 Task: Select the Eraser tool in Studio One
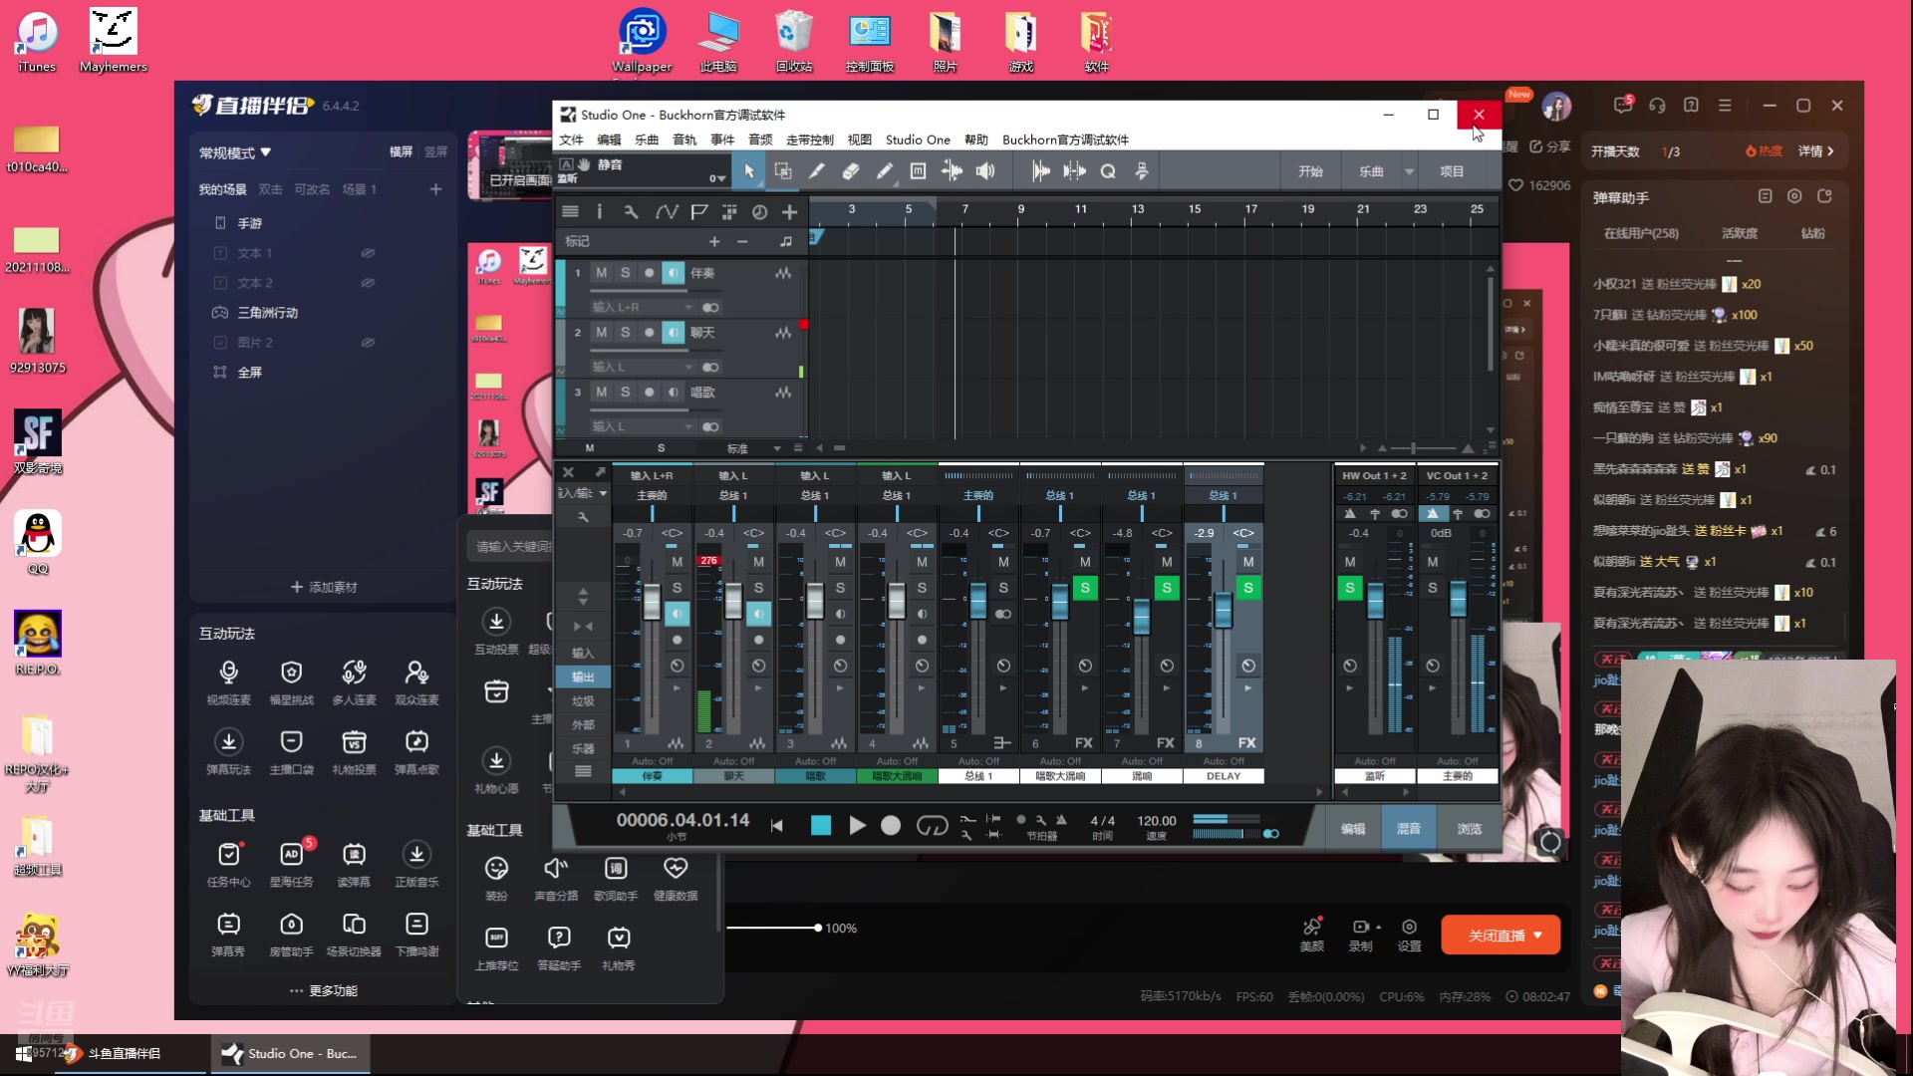pyautogui.click(x=850, y=171)
